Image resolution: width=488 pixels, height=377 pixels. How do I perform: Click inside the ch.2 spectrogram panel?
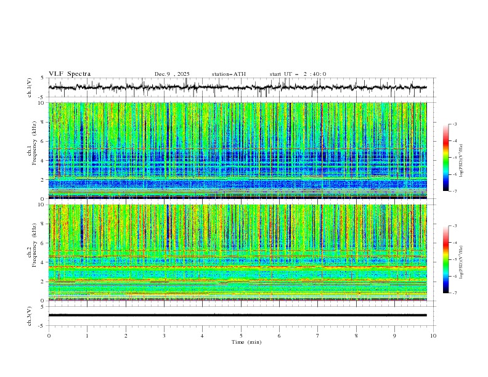(x=237, y=253)
